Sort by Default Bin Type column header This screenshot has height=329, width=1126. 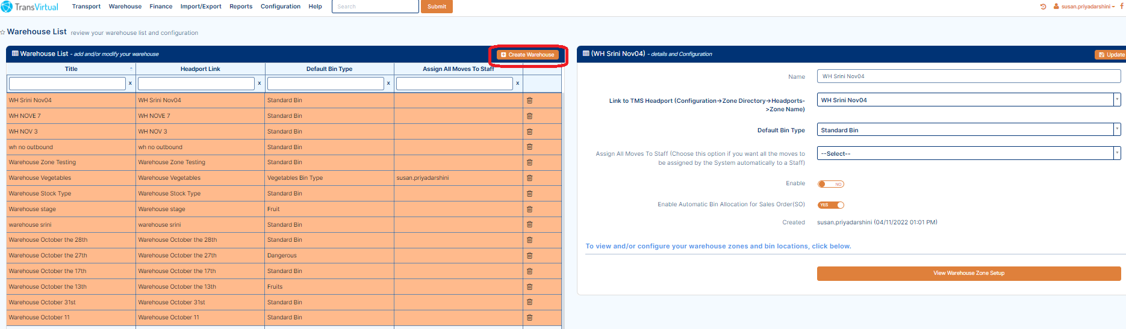[x=329, y=69]
